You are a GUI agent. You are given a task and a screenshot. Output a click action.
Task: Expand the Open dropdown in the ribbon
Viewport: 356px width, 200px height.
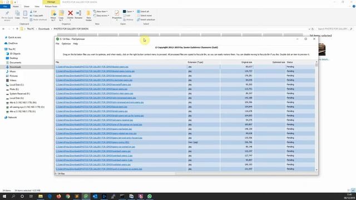click(x=133, y=11)
